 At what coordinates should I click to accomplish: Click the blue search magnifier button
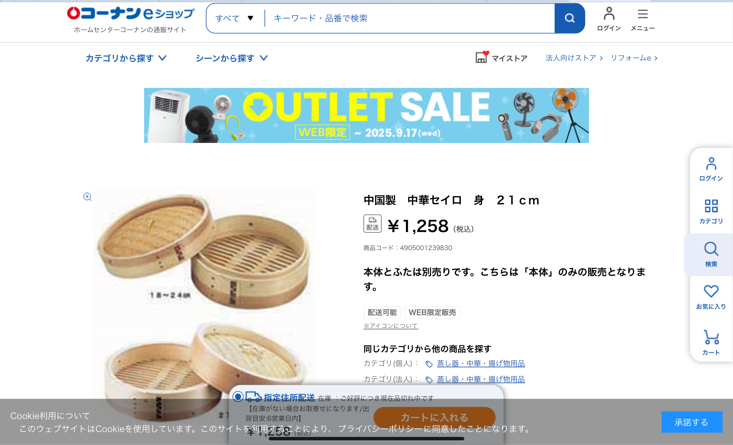coord(569,18)
